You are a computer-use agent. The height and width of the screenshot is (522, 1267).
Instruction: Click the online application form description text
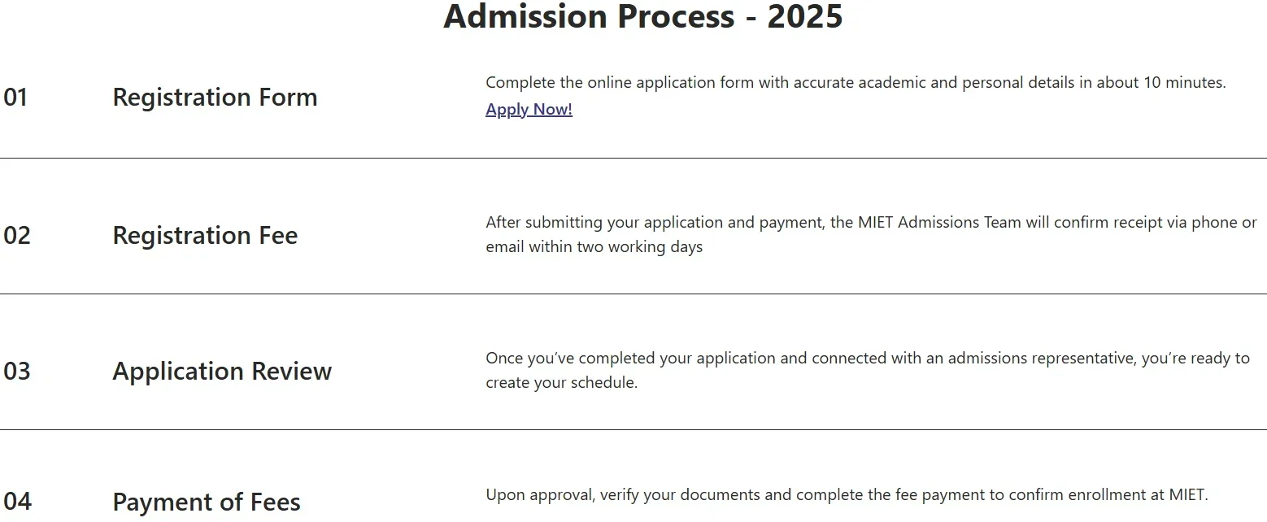click(855, 82)
